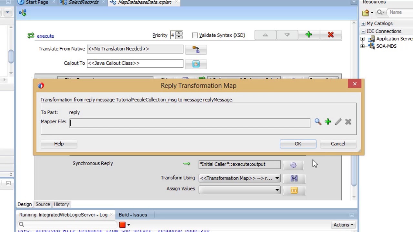The image size is (413, 232).
Task: Click inside the Mapper File text field
Action: tap(190, 123)
